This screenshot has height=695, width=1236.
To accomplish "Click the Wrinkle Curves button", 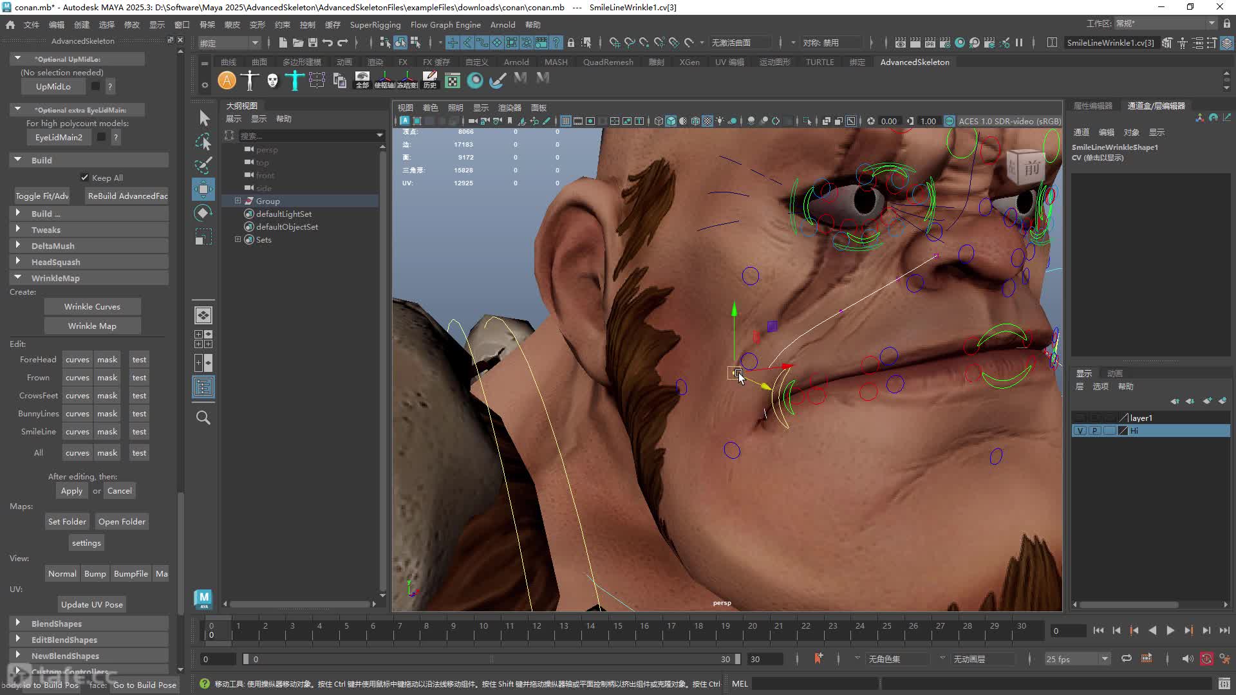I will 92,306.
